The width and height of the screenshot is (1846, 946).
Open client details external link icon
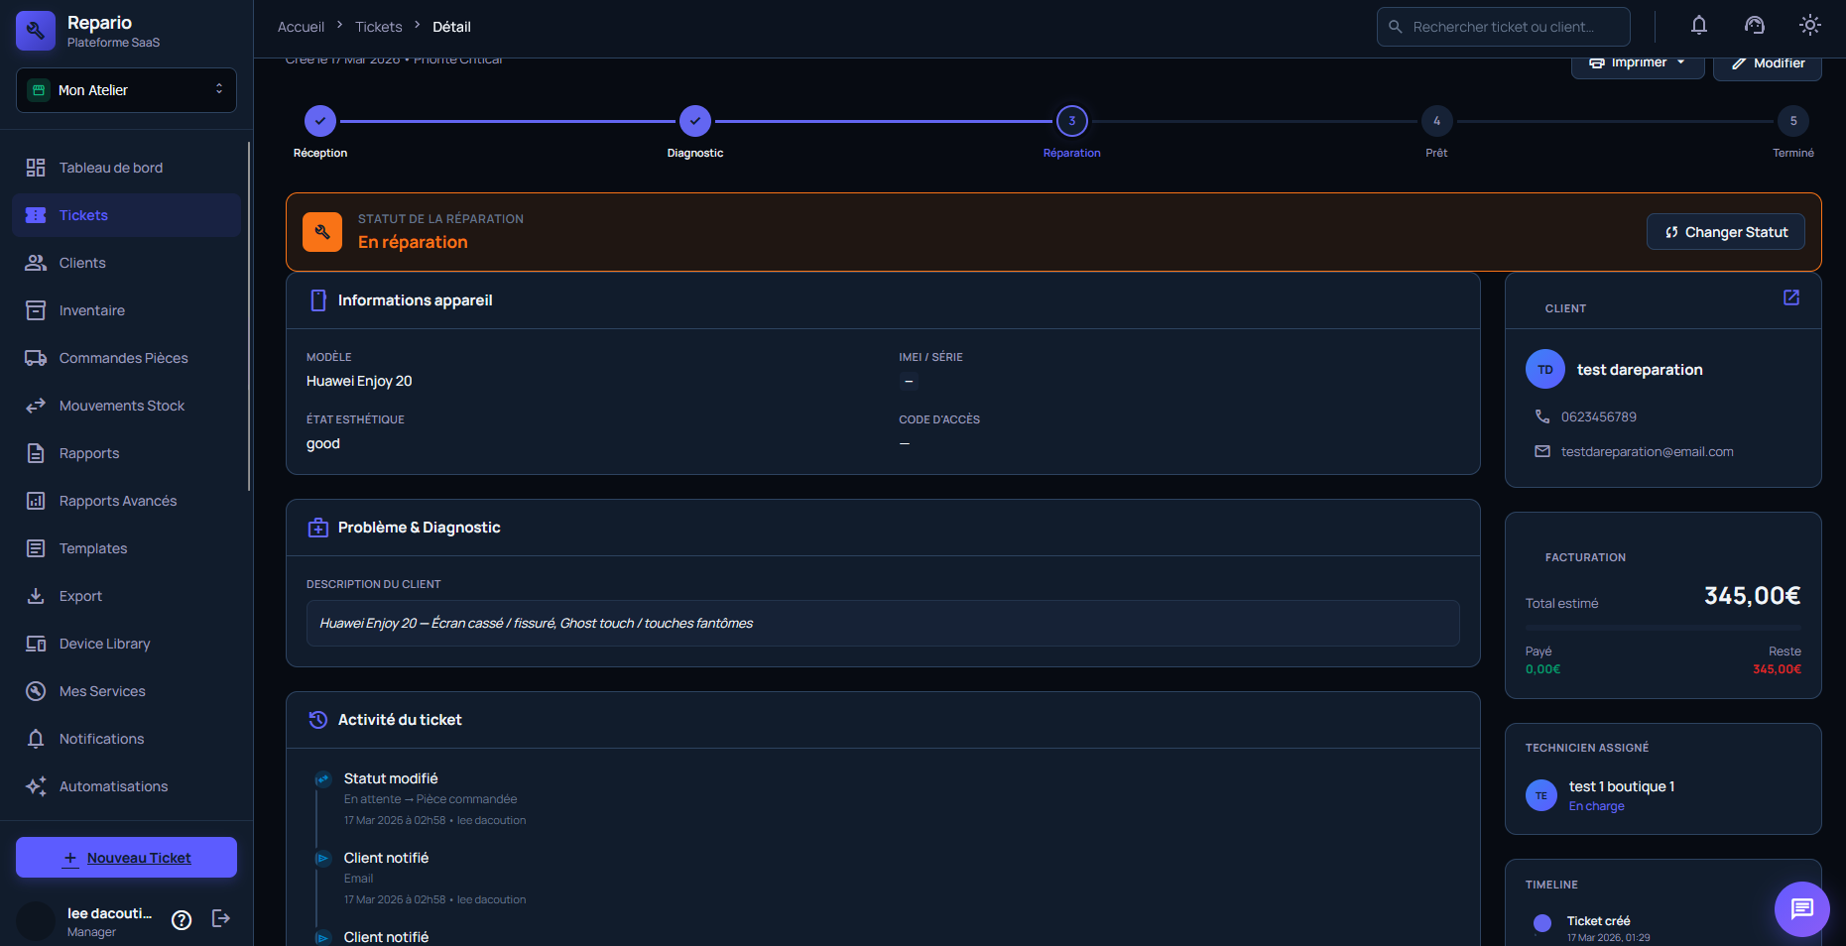click(x=1790, y=297)
